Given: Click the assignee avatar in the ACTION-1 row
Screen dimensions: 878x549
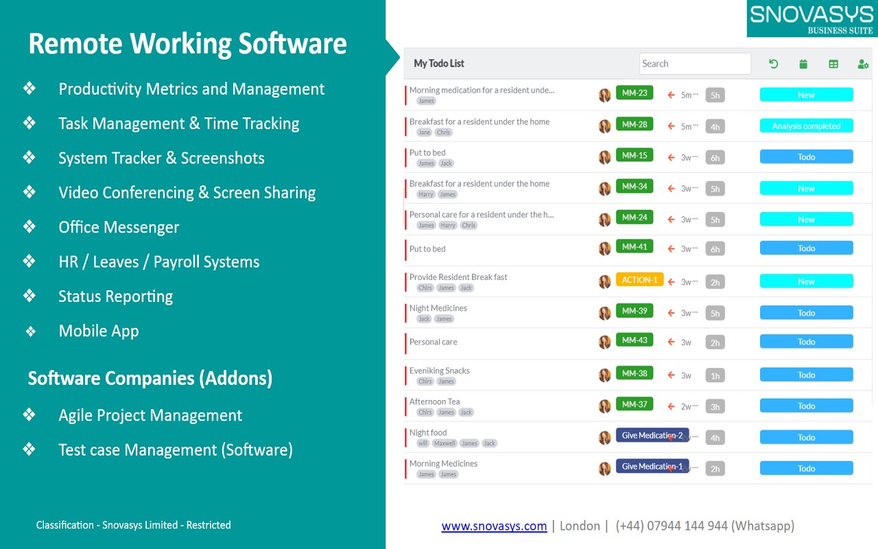Looking at the screenshot, I should point(604,282).
